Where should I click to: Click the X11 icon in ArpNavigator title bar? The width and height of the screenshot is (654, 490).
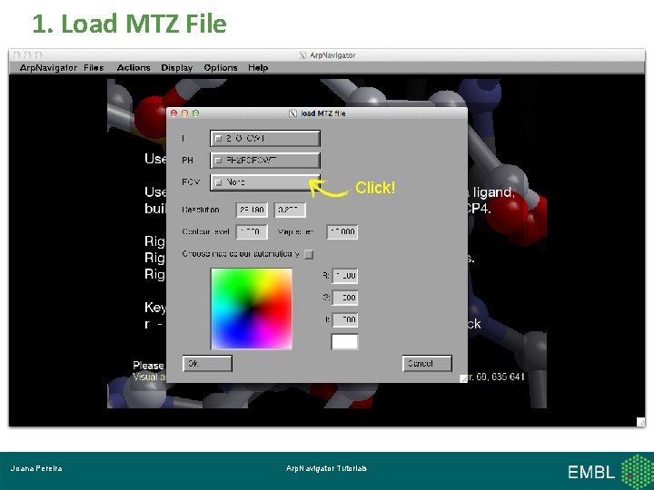[302, 55]
